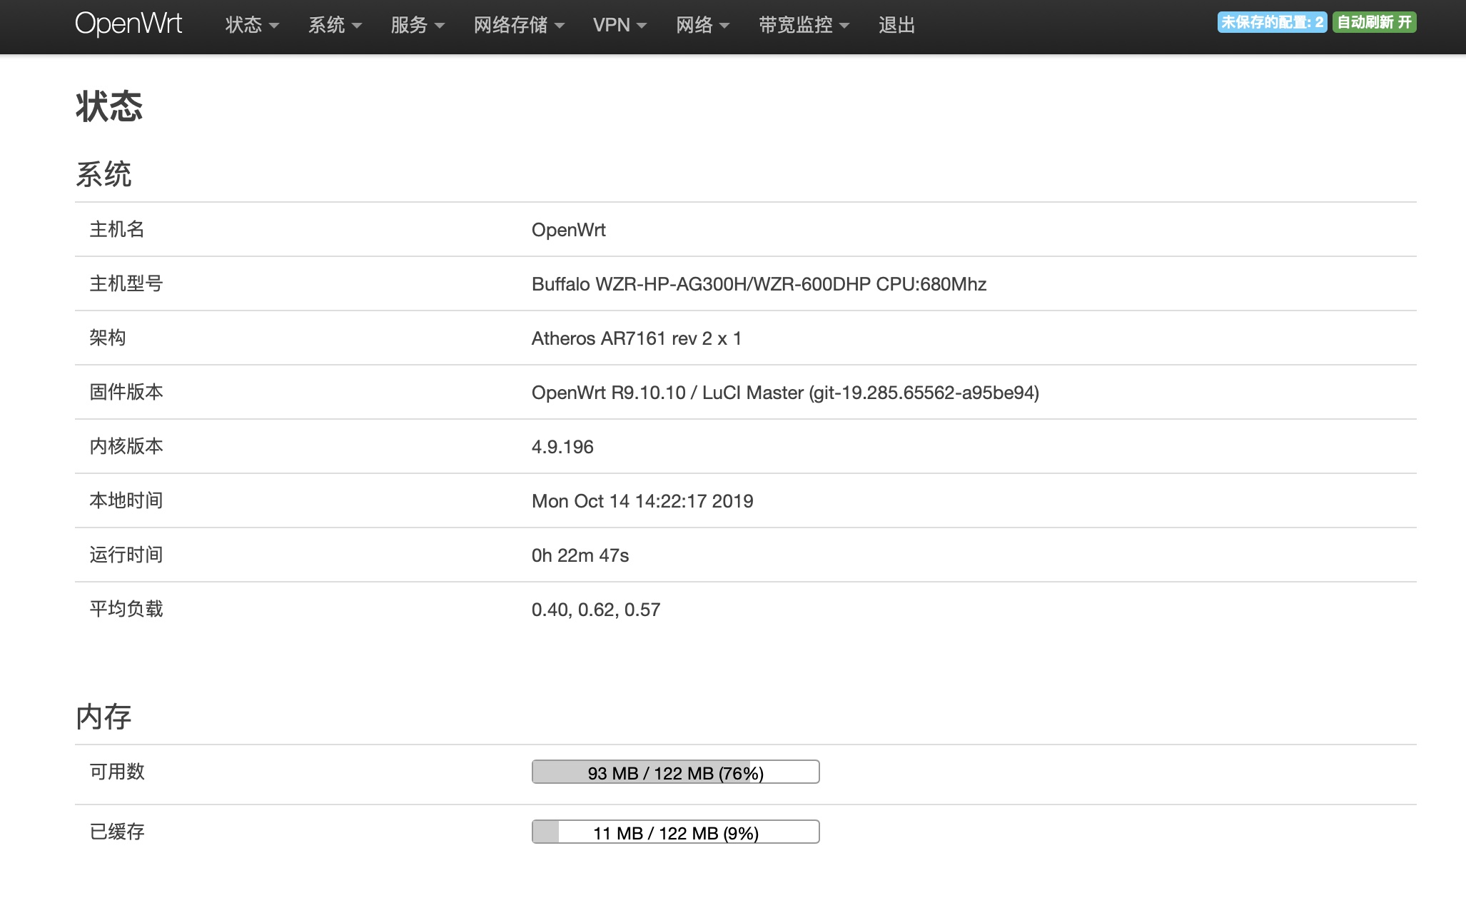This screenshot has width=1466, height=908.
Task: Click the hostname value OpenWrt in table
Action: coord(568,230)
